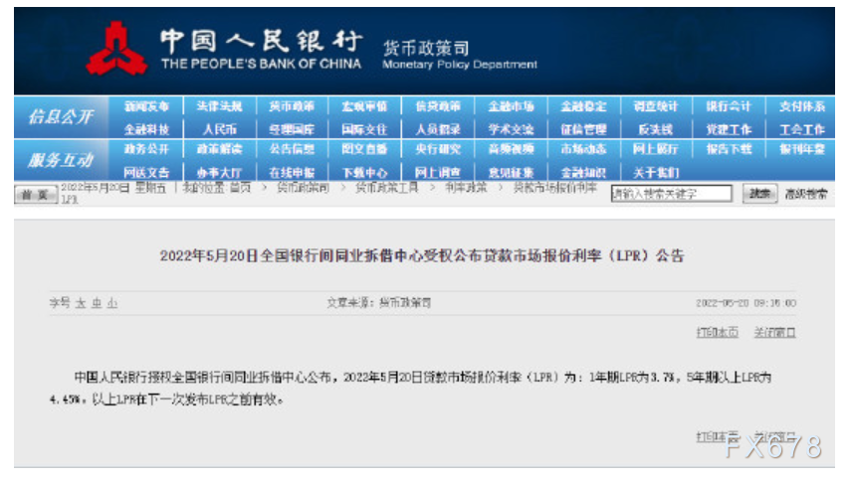Go to 银行会计 in the nav
The width and height of the screenshot is (852, 482).
[729, 106]
